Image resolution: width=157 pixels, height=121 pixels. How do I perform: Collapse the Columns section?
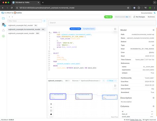[x=153, y=106]
